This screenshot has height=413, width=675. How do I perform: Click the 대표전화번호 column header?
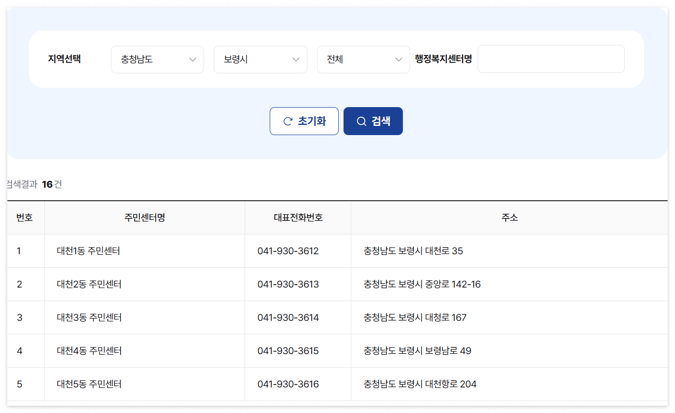tap(298, 218)
